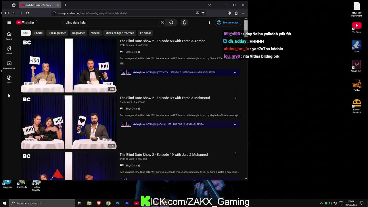This screenshot has height=207, width=368.
Task: Click the Se connecter sign-in button
Action: point(228,22)
